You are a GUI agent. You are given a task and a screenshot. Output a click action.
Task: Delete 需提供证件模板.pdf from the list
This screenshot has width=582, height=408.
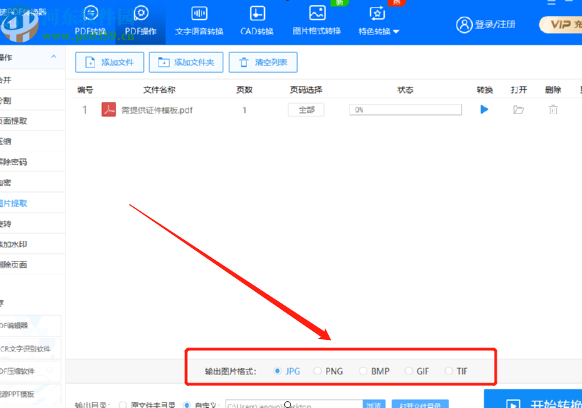[552, 109]
